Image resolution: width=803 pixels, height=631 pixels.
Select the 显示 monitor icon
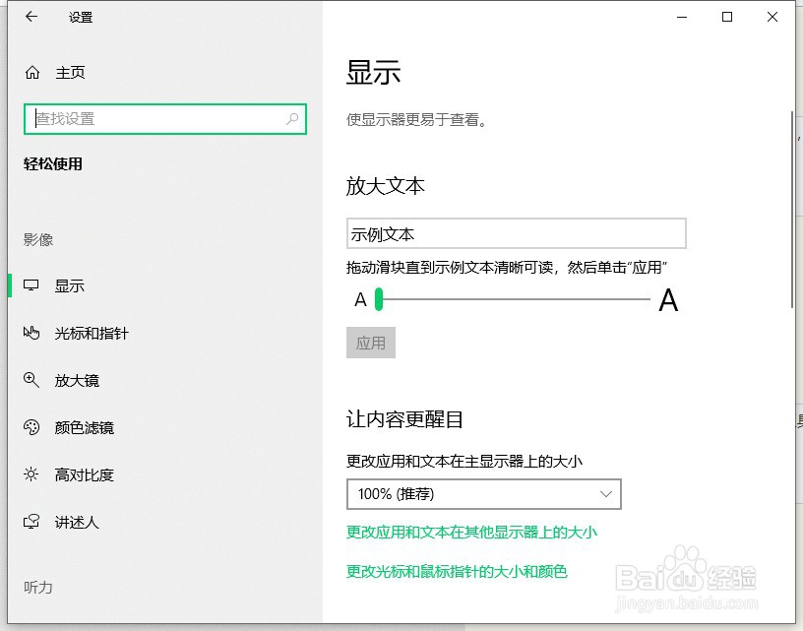point(31,285)
